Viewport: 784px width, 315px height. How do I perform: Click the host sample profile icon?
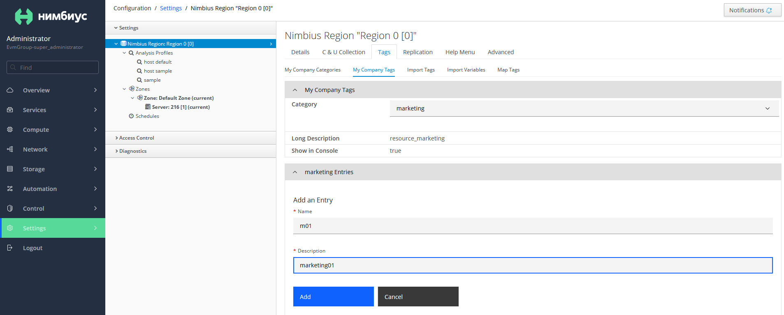pos(139,71)
